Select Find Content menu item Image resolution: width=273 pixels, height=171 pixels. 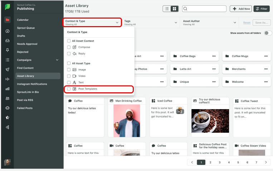tap(25, 68)
